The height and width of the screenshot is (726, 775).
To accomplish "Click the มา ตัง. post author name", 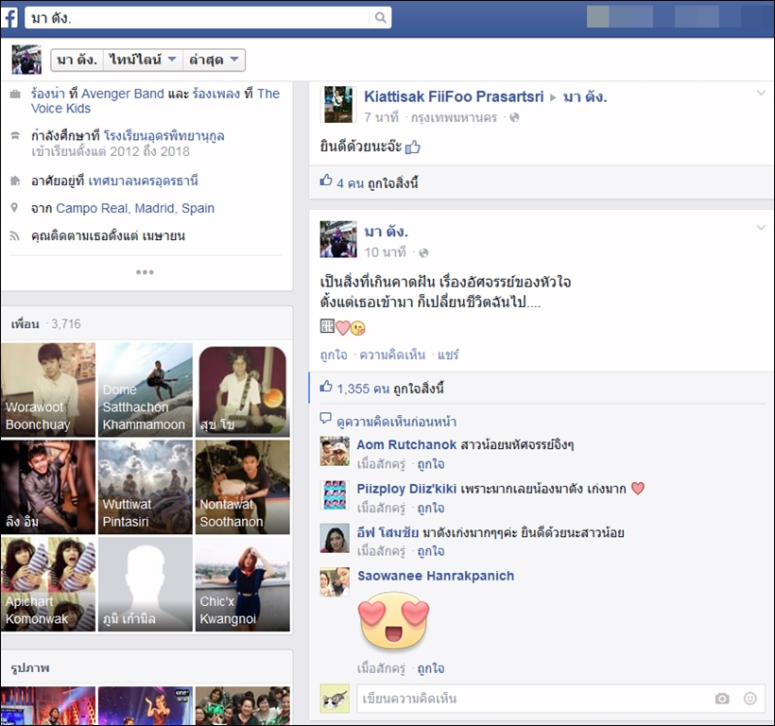I will coord(386,232).
